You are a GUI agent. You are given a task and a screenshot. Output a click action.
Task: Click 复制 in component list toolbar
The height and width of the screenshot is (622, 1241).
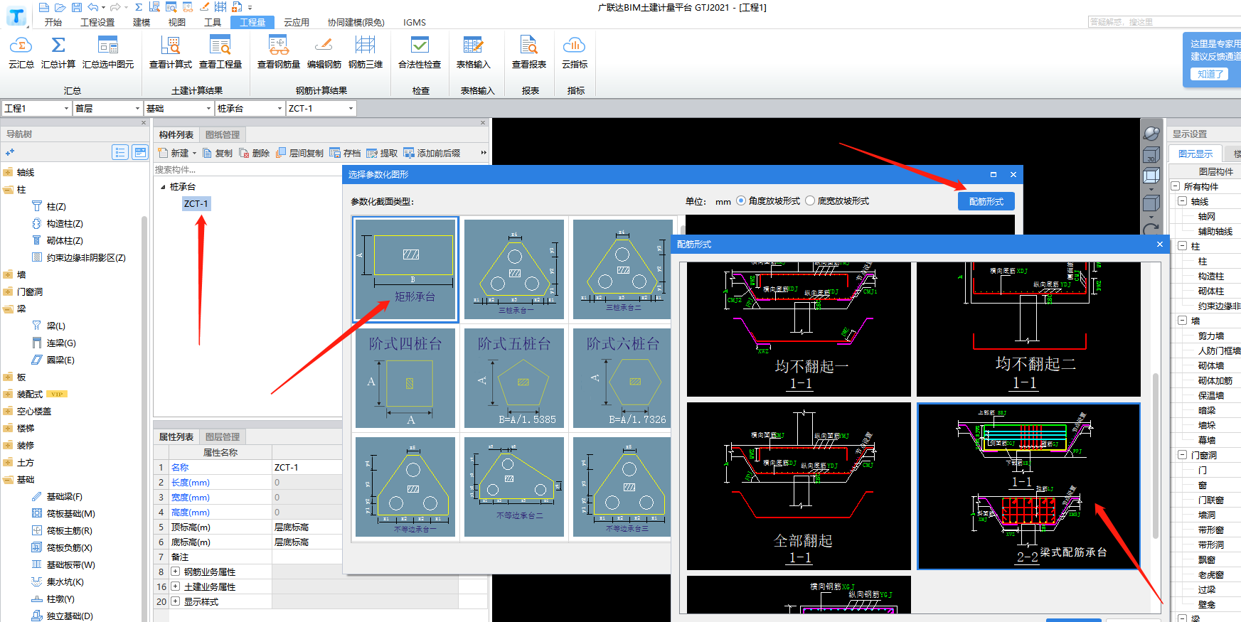click(218, 153)
